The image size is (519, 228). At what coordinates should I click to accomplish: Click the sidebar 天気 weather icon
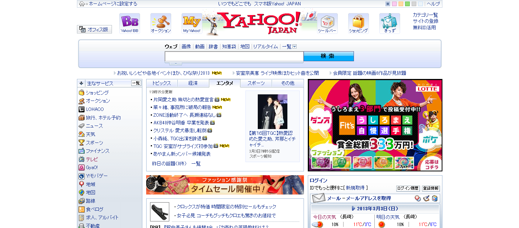point(82,134)
